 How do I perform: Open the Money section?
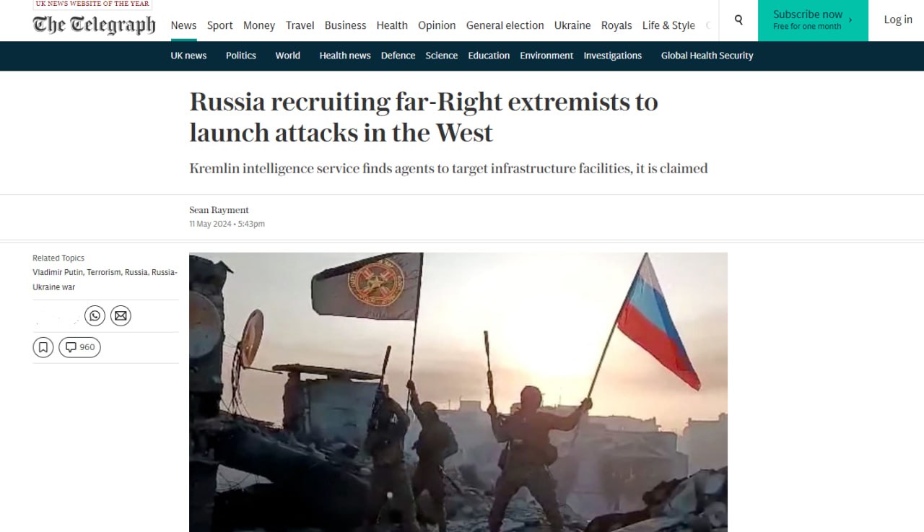click(x=259, y=25)
